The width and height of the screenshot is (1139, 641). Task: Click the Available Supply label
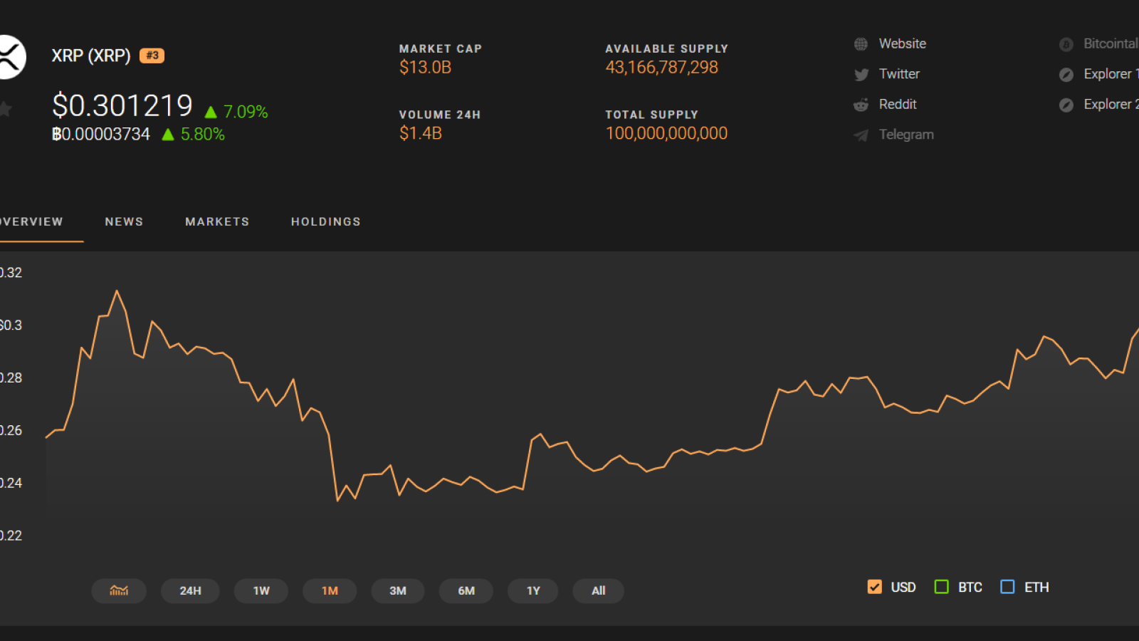[x=666, y=48]
